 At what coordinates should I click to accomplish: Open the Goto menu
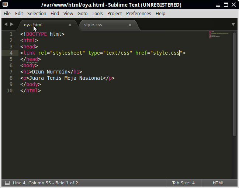point(82,14)
